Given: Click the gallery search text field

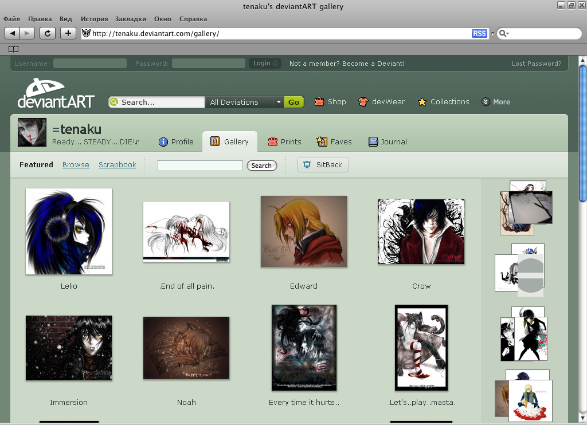Looking at the screenshot, I should point(200,165).
